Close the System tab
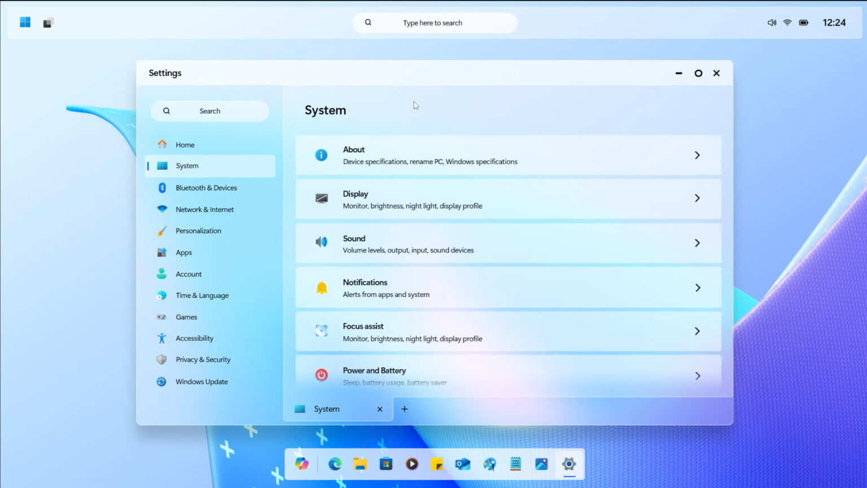 point(380,409)
